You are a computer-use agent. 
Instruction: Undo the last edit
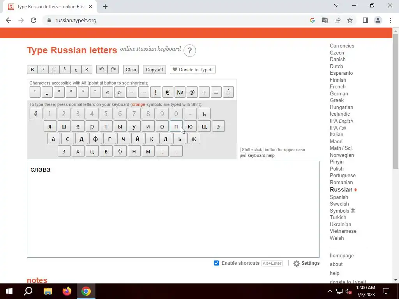coord(102,70)
